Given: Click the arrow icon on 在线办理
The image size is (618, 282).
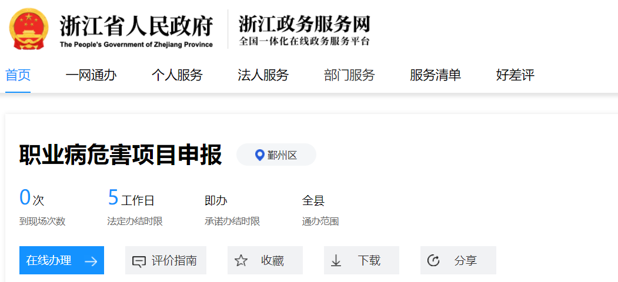Looking at the screenshot, I should pos(91,261).
